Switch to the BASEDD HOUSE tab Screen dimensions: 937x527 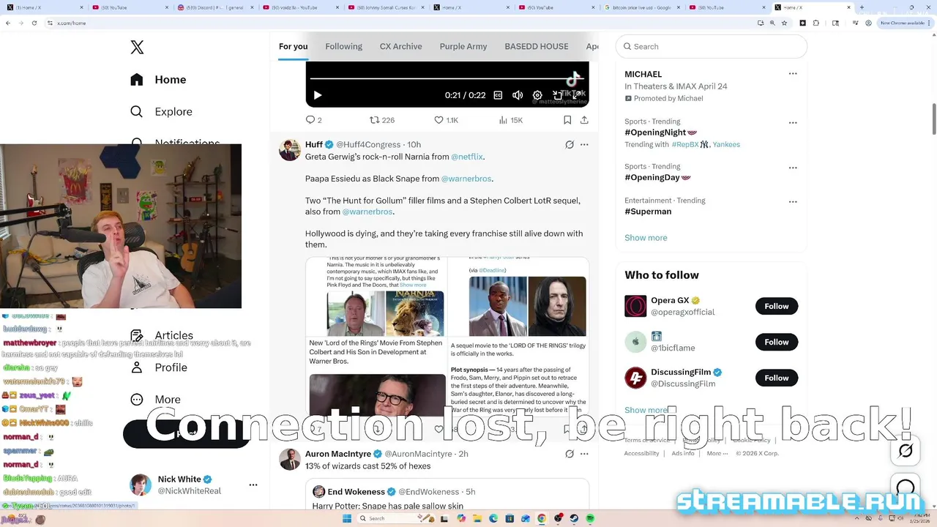tap(536, 46)
